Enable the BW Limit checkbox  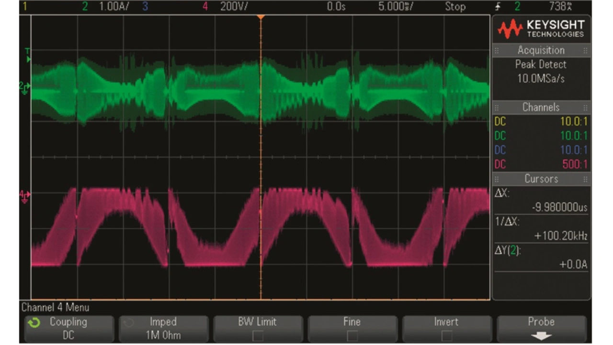click(258, 335)
